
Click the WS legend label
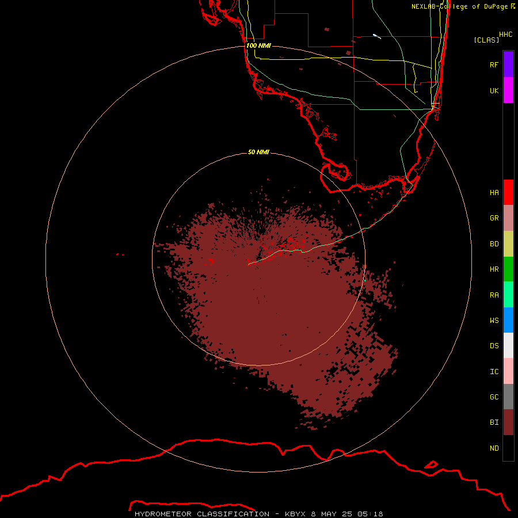(x=494, y=321)
